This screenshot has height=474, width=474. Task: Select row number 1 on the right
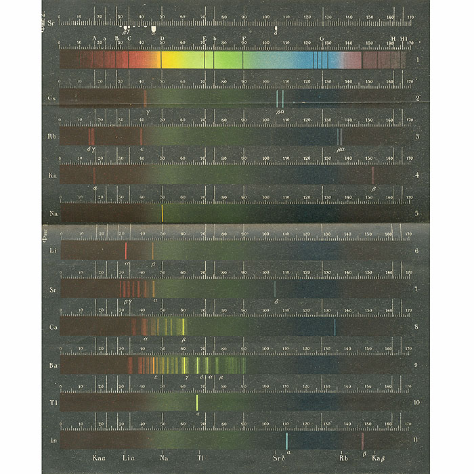pyautogui.click(x=420, y=60)
